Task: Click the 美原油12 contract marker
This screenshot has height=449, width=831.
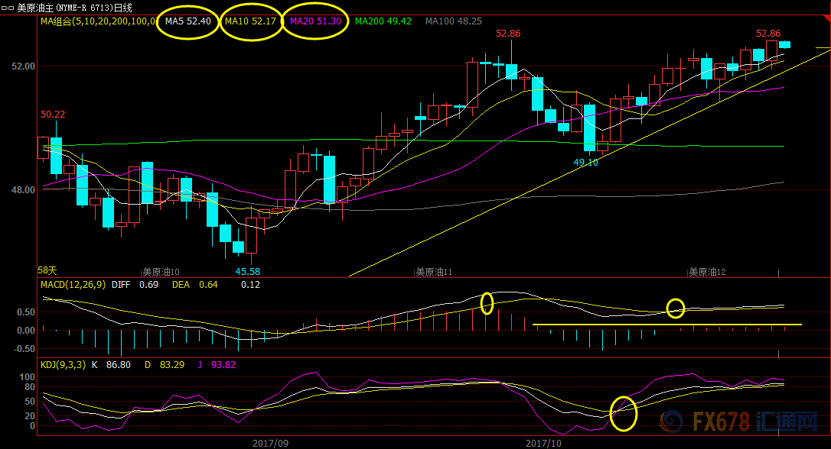Action: coord(707,272)
